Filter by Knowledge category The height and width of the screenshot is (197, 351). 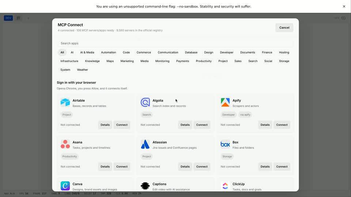[92, 61]
